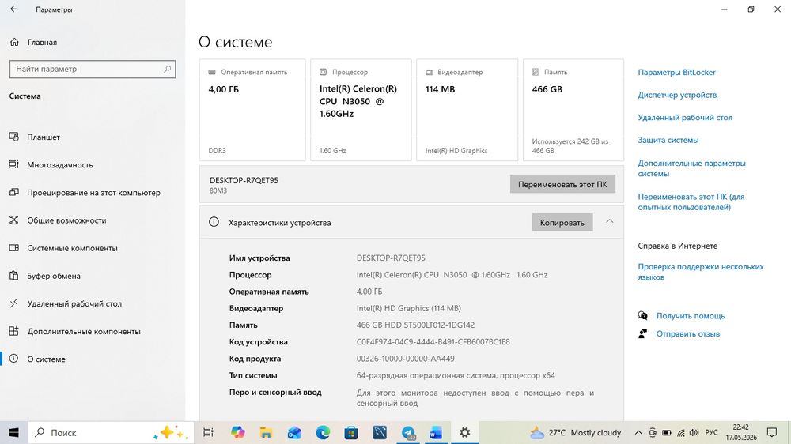Open Telegram from the taskbar

(408, 432)
